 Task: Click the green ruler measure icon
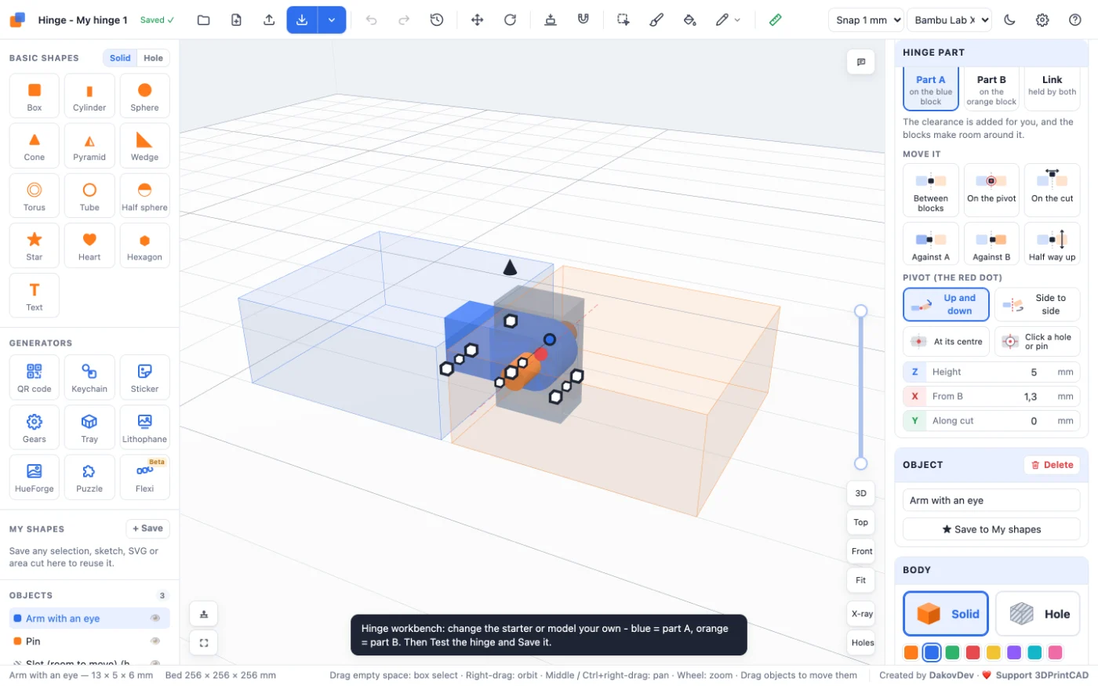[x=775, y=20]
